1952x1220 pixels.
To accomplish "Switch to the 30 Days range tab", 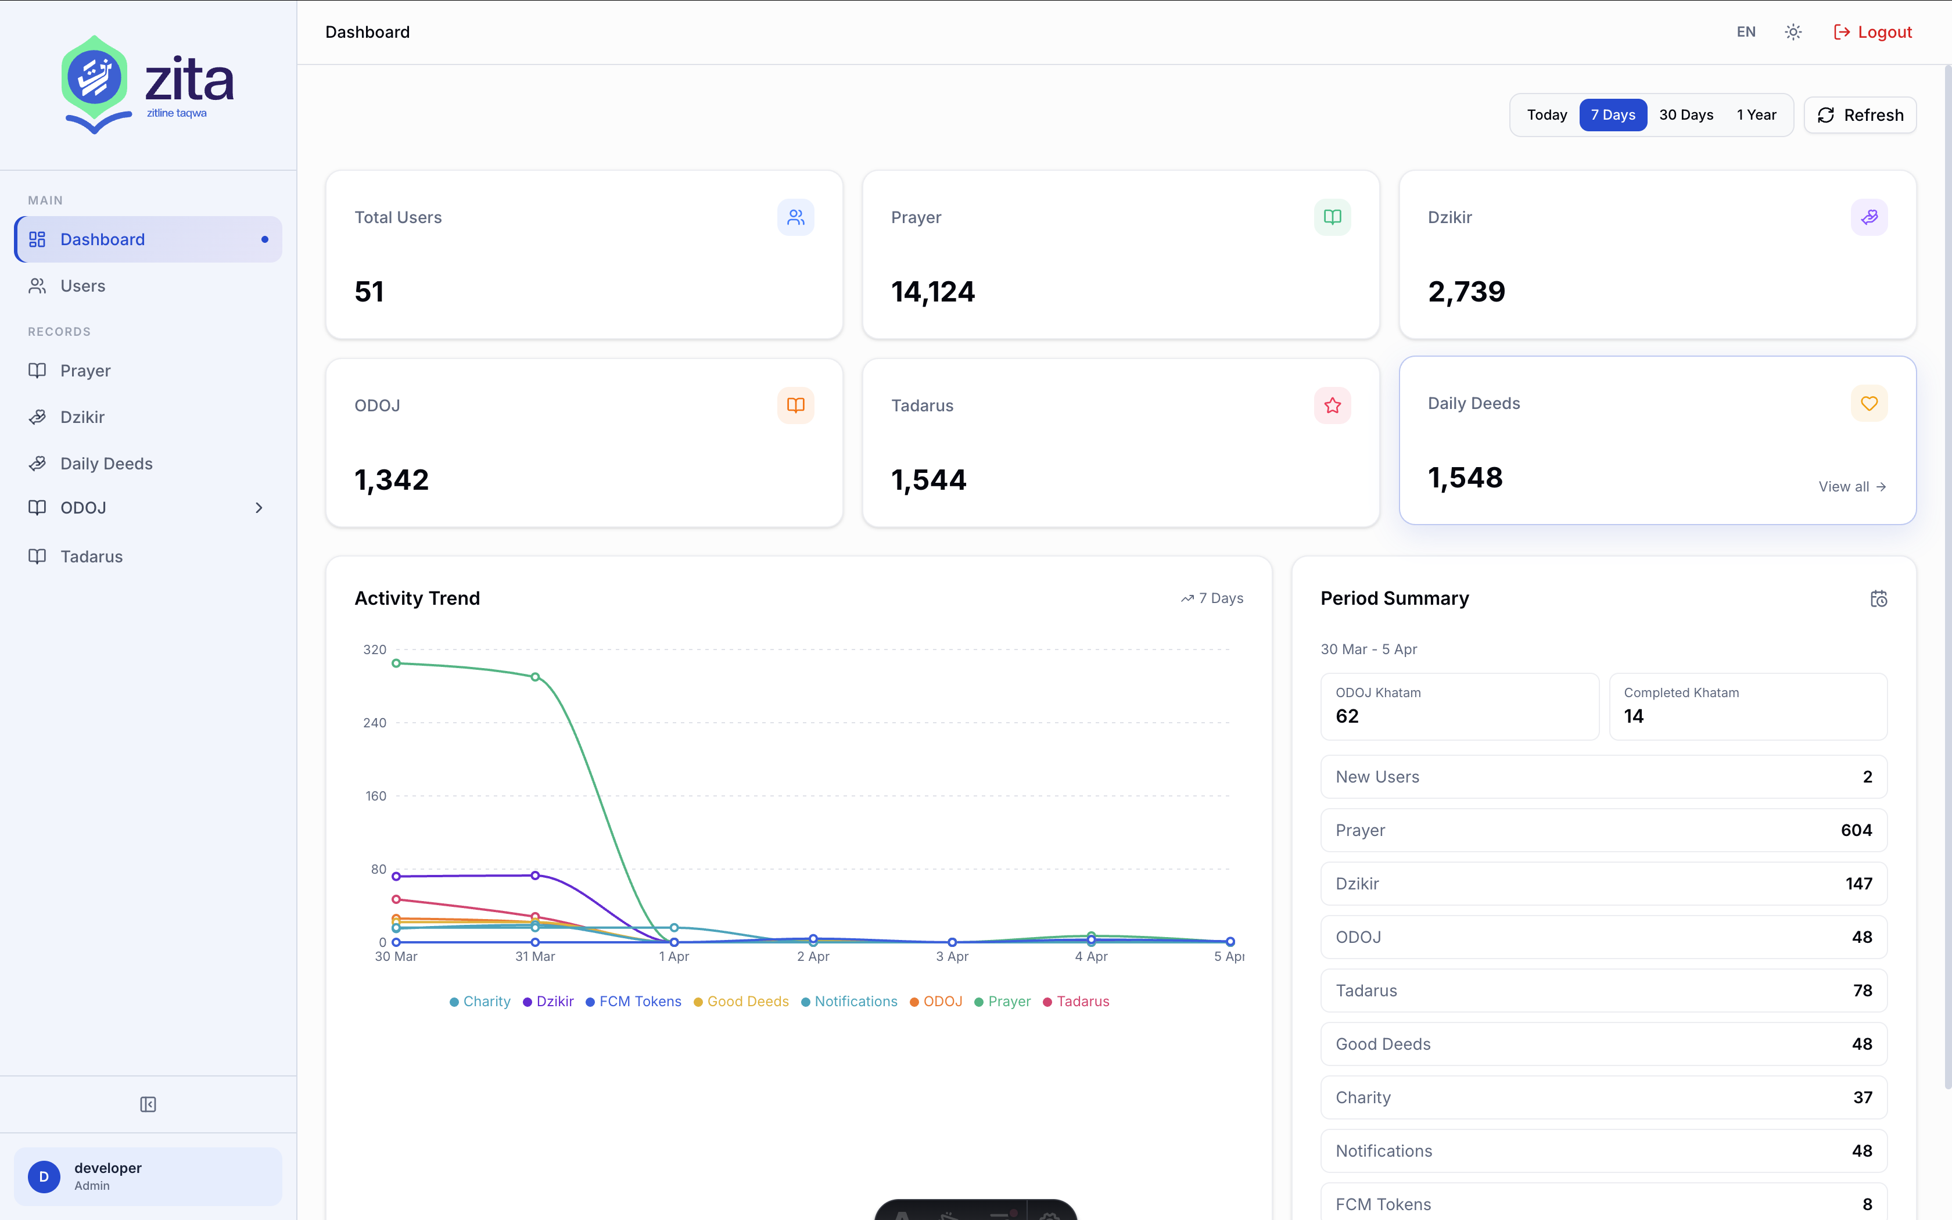I will pyautogui.click(x=1686, y=116).
